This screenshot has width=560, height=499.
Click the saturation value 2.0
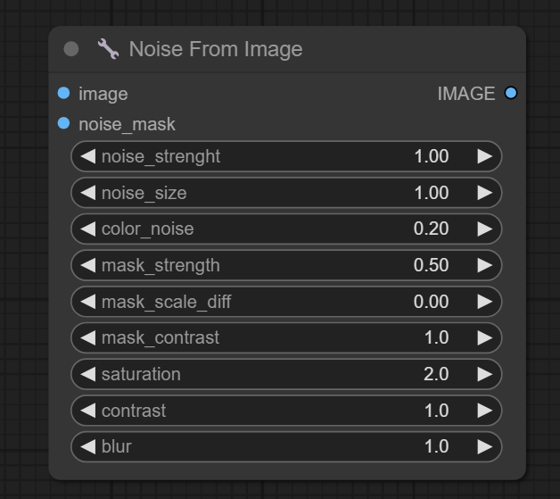click(x=436, y=374)
